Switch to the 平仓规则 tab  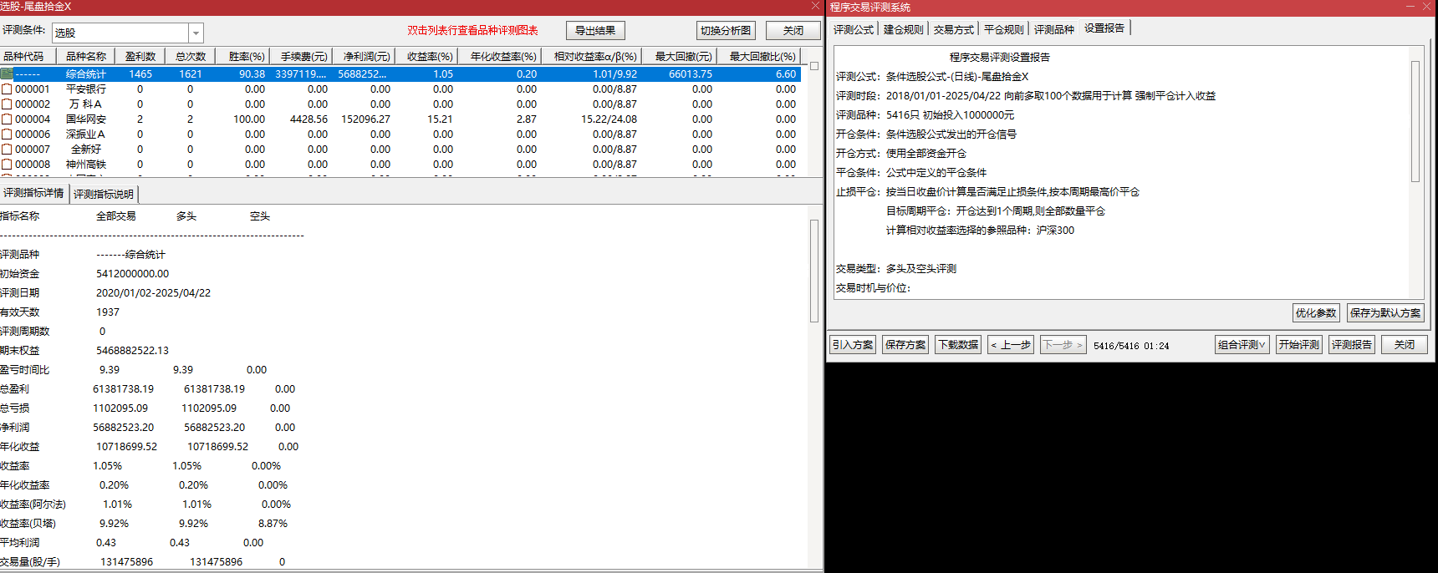pos(1004,29)
